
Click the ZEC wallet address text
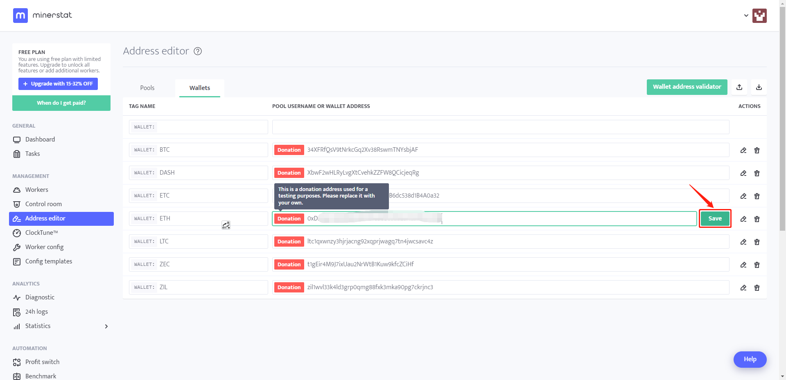(360, 264)
